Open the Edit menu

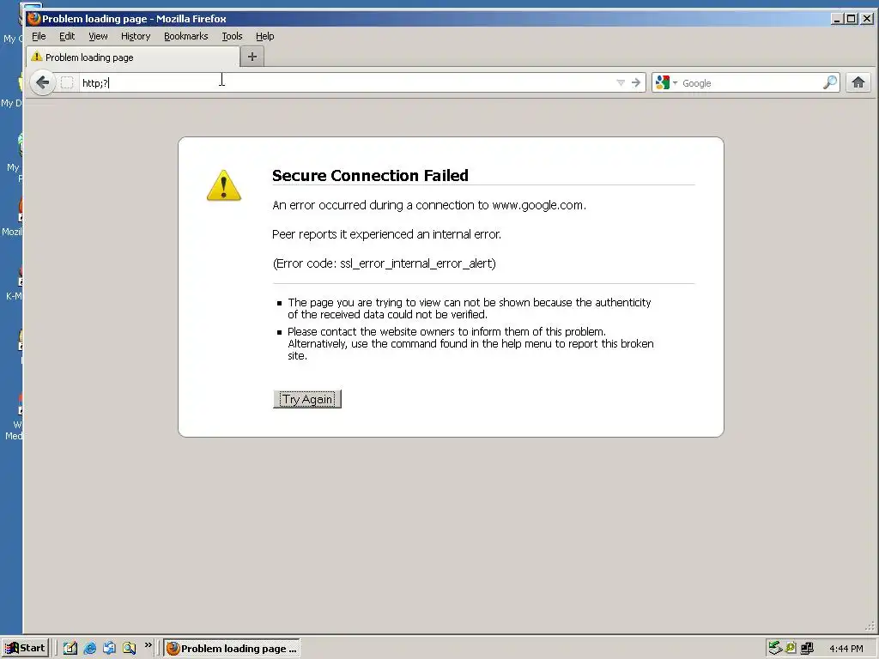[x=67, y=36]
